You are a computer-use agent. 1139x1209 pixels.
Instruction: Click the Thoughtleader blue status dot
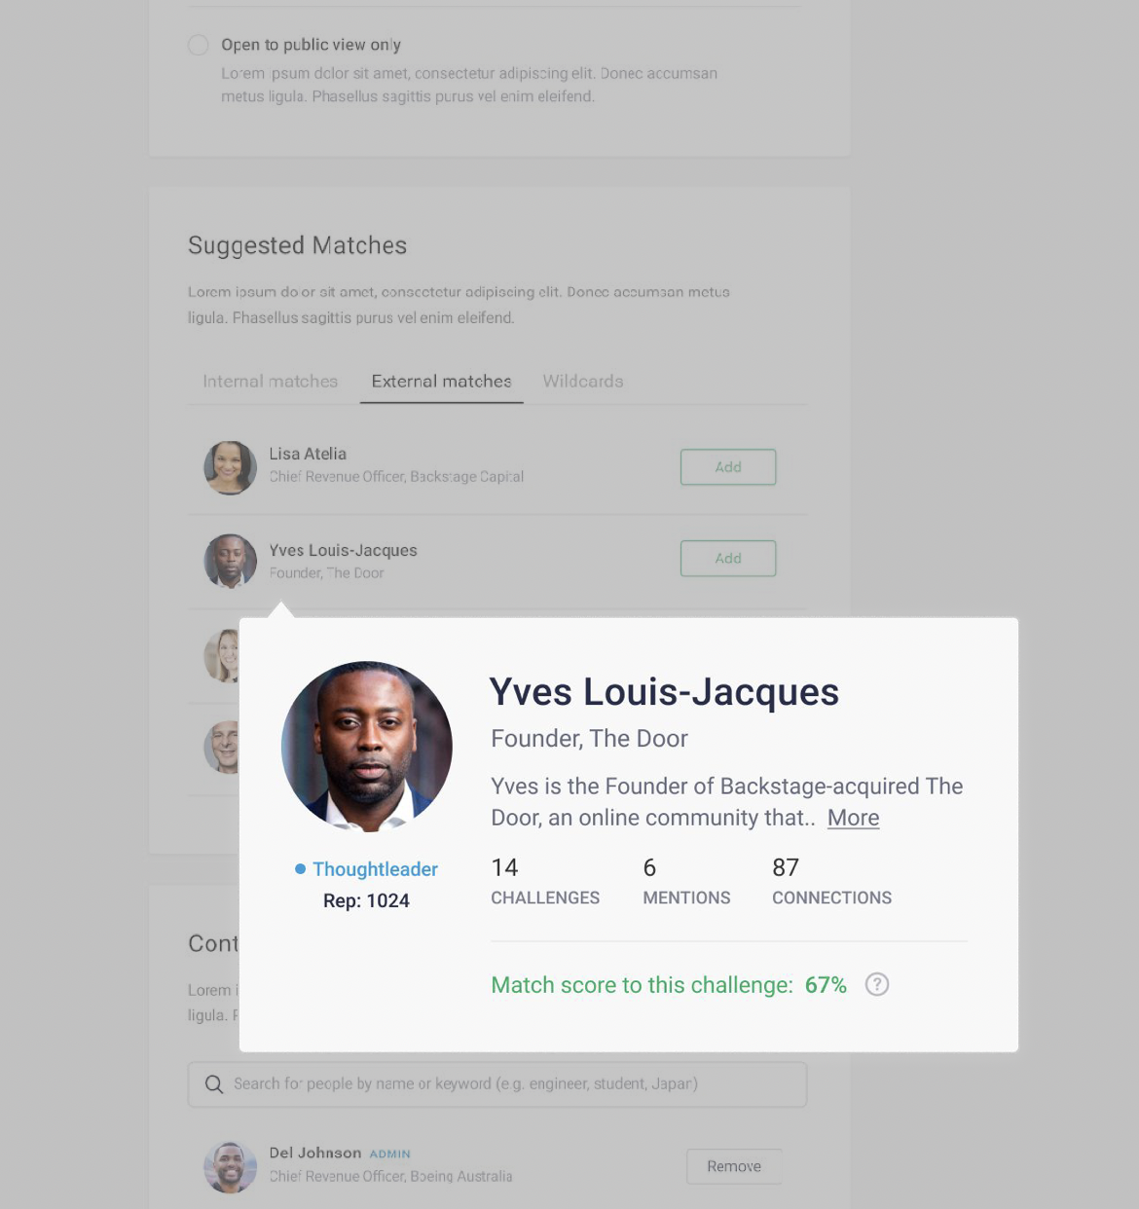pos(301,868)
